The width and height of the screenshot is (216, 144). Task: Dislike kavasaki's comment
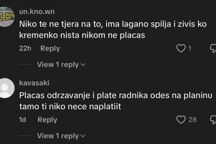click(213, 120)
